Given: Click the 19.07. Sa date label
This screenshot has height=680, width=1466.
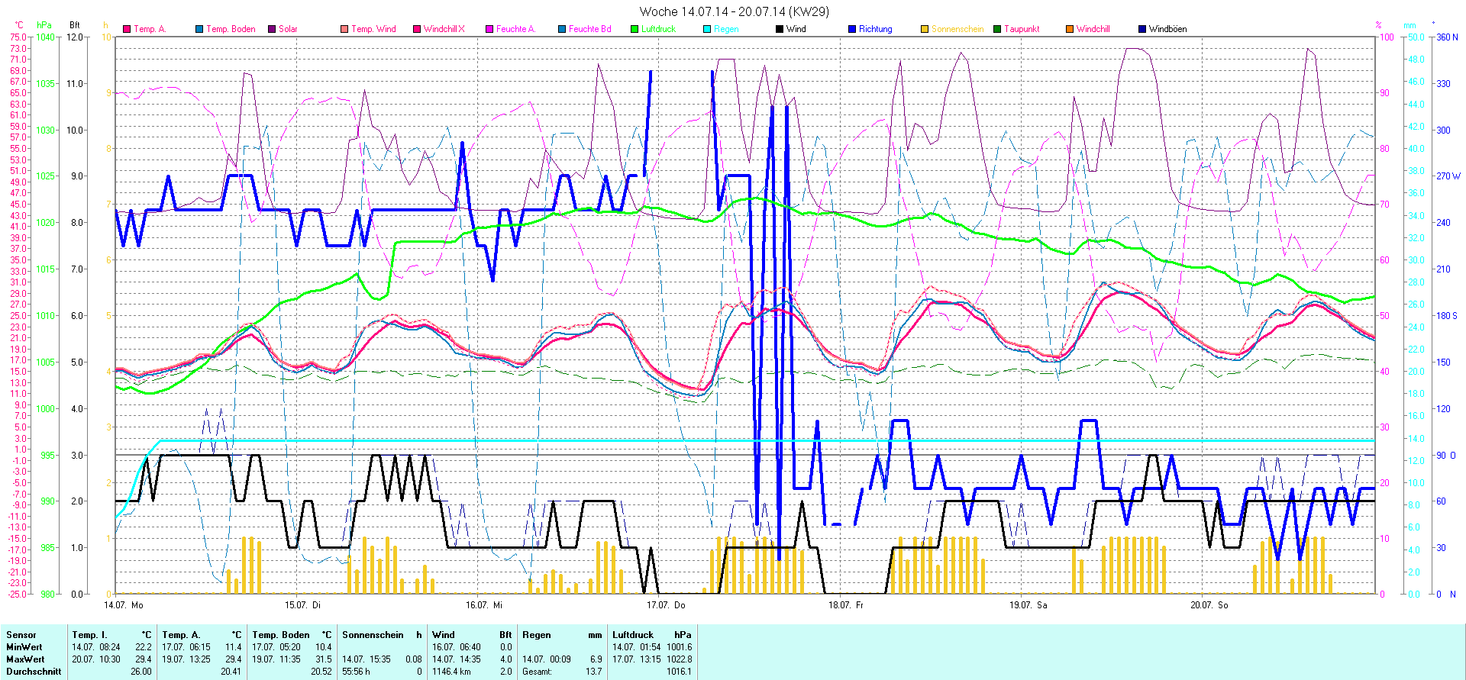Looking at the screenshot, I should click(1028, 605).
